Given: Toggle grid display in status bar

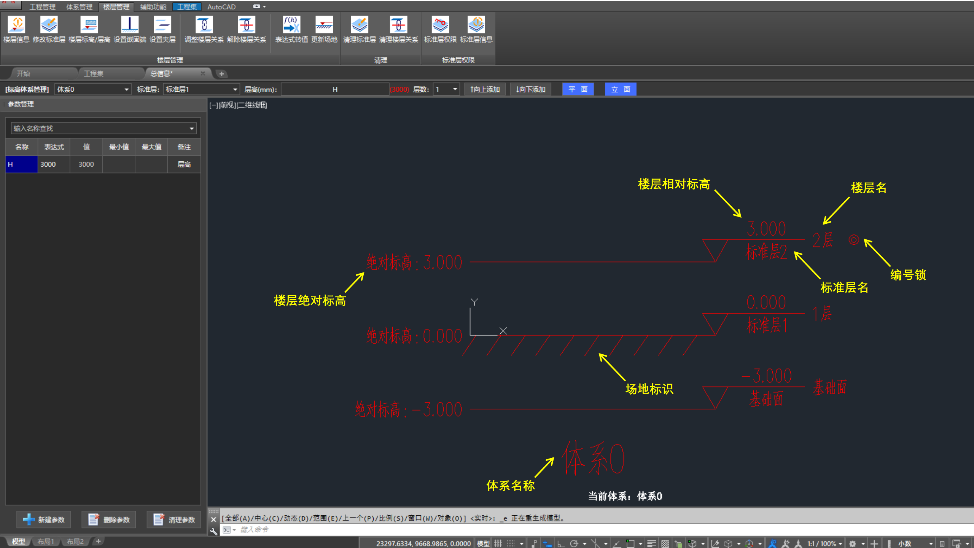Looking at the screenshot, I should tap(498, 543).
